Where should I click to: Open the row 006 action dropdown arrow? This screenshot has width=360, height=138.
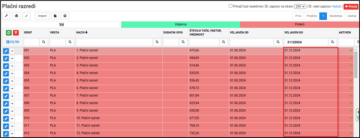pyautogui.click(x=12, y=89)
